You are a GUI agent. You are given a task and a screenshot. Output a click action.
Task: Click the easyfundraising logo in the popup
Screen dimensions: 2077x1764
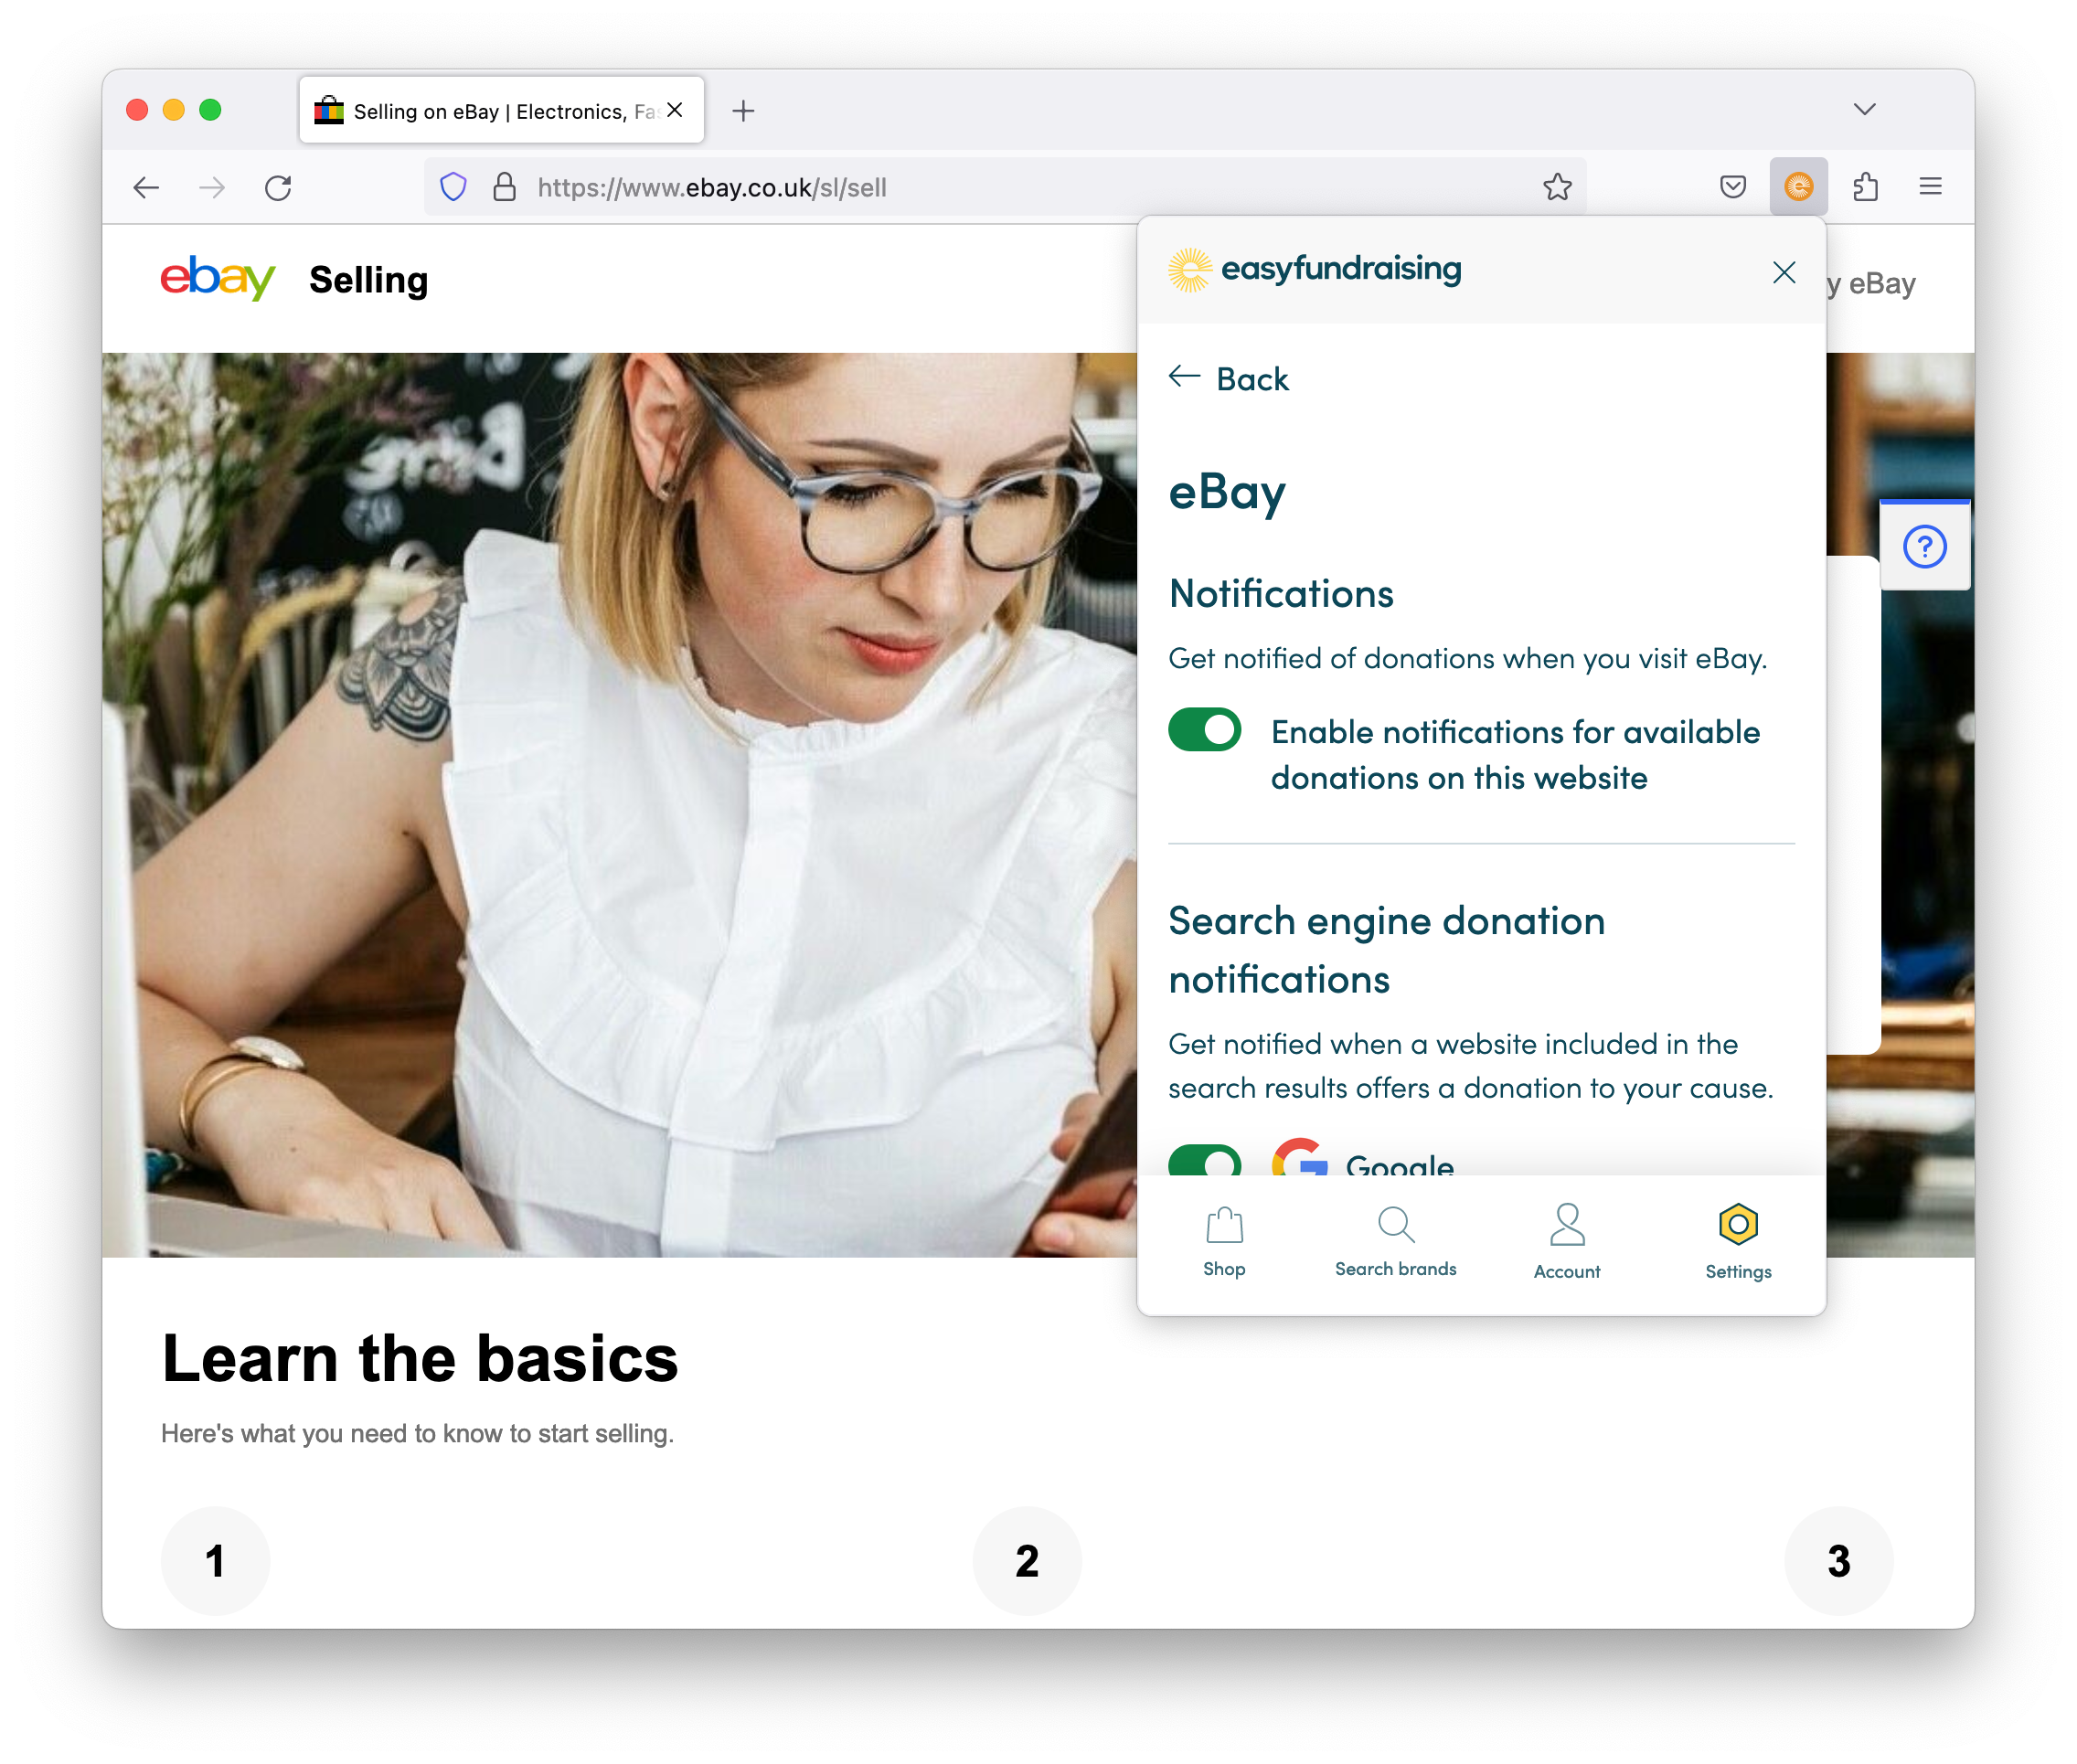pyautogui.click(x=1315, y=270)
